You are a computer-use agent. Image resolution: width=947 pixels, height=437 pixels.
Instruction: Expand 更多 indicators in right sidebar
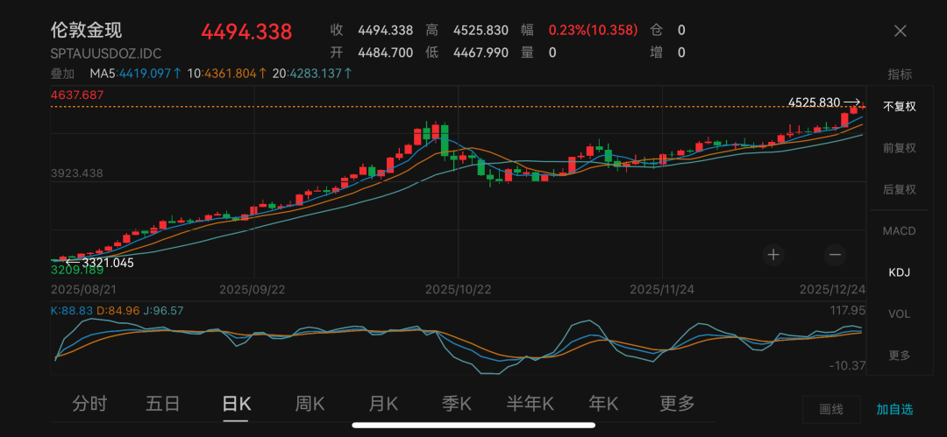pyautogui.click(x=900, y=355)
